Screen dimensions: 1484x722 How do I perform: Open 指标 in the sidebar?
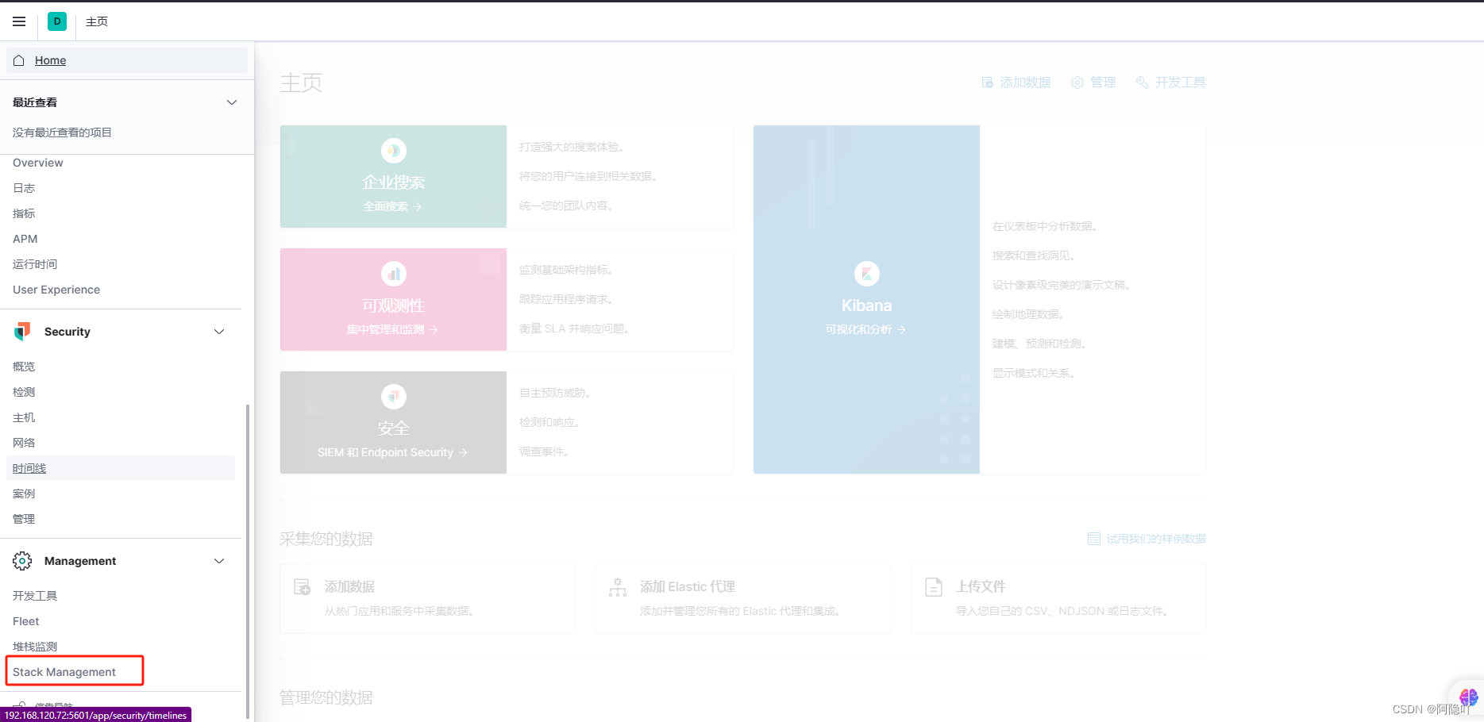click(x=24, y=213)
